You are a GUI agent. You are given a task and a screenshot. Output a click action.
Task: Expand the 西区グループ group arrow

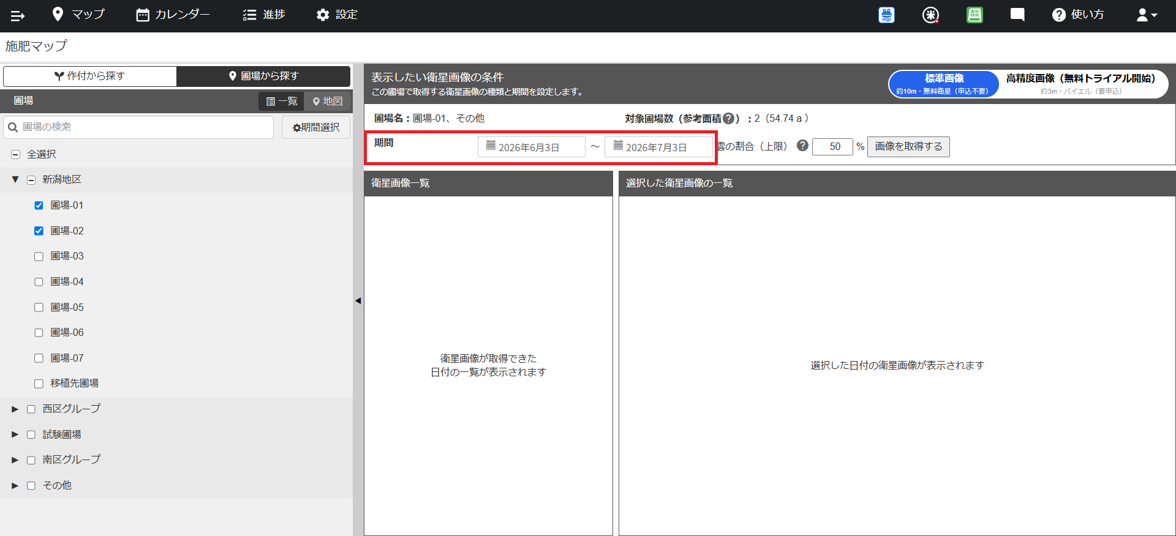coord(15,409)
